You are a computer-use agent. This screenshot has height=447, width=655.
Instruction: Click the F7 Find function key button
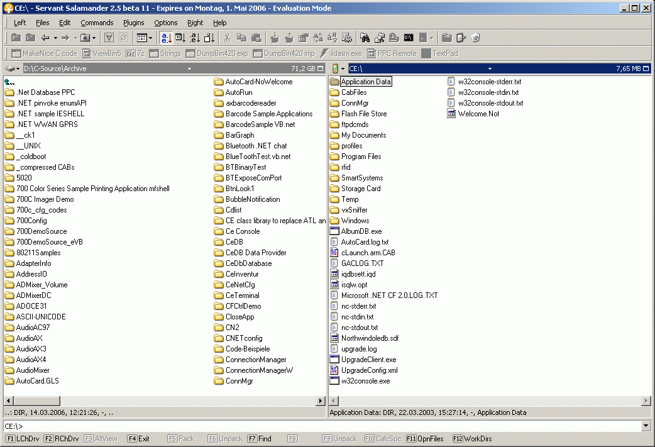coord(260,439)
